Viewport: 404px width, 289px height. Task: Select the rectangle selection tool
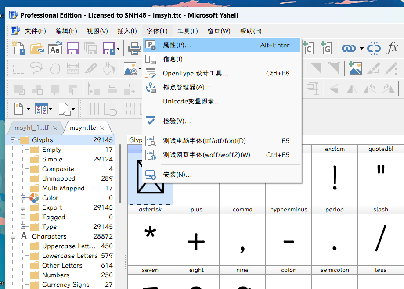click(19, 68)
